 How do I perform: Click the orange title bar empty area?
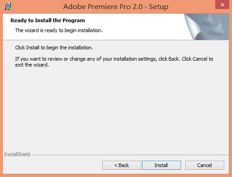coord(192,7)
